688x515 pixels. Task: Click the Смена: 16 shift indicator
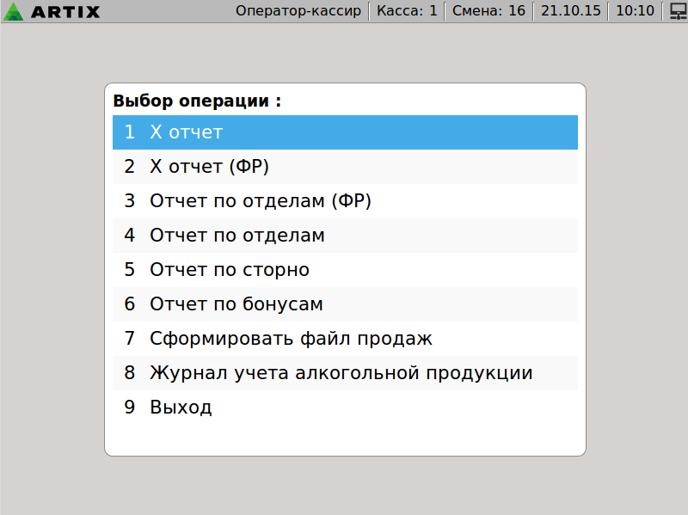click(488, 11)
